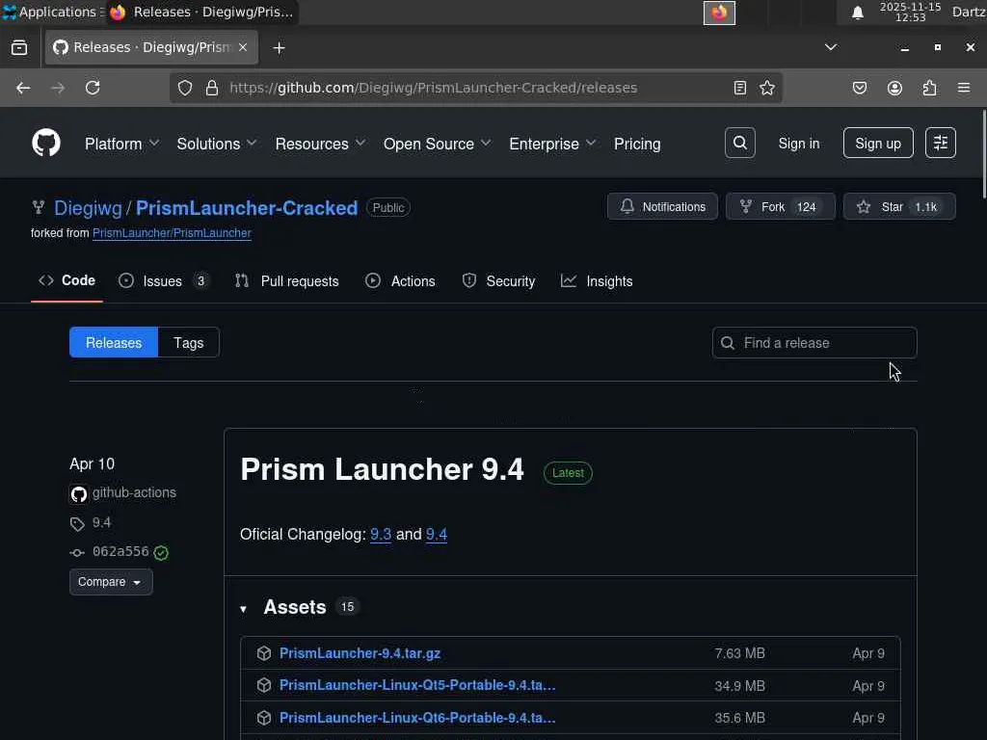Click the padlock site info icon
The image size is (987, 740).
click(212, 88)
